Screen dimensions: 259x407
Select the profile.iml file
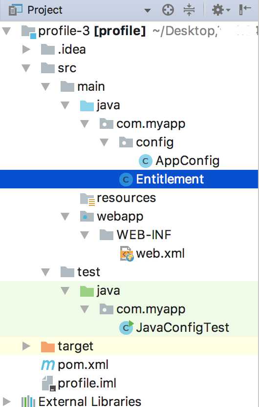click(87, 384)
